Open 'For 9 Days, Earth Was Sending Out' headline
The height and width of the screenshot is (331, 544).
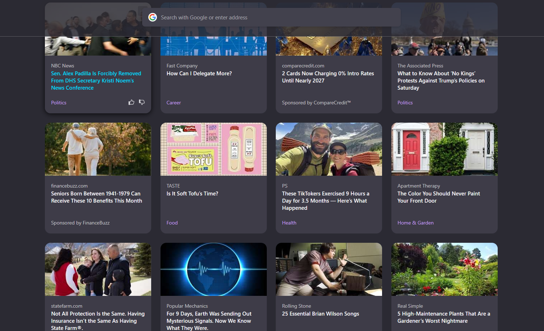click(209, 321)
